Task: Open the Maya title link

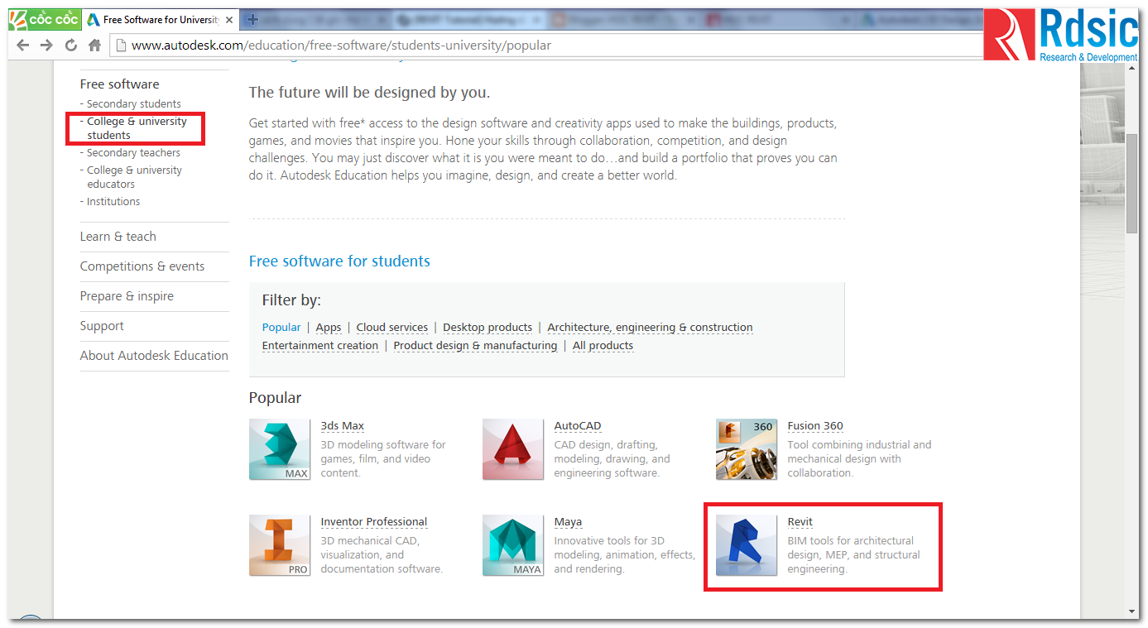Action: (568, 522)
